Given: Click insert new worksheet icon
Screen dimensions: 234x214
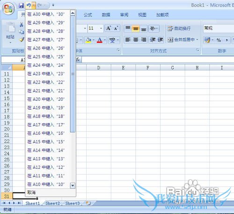Looking at the screenshot, I should 88,203.
